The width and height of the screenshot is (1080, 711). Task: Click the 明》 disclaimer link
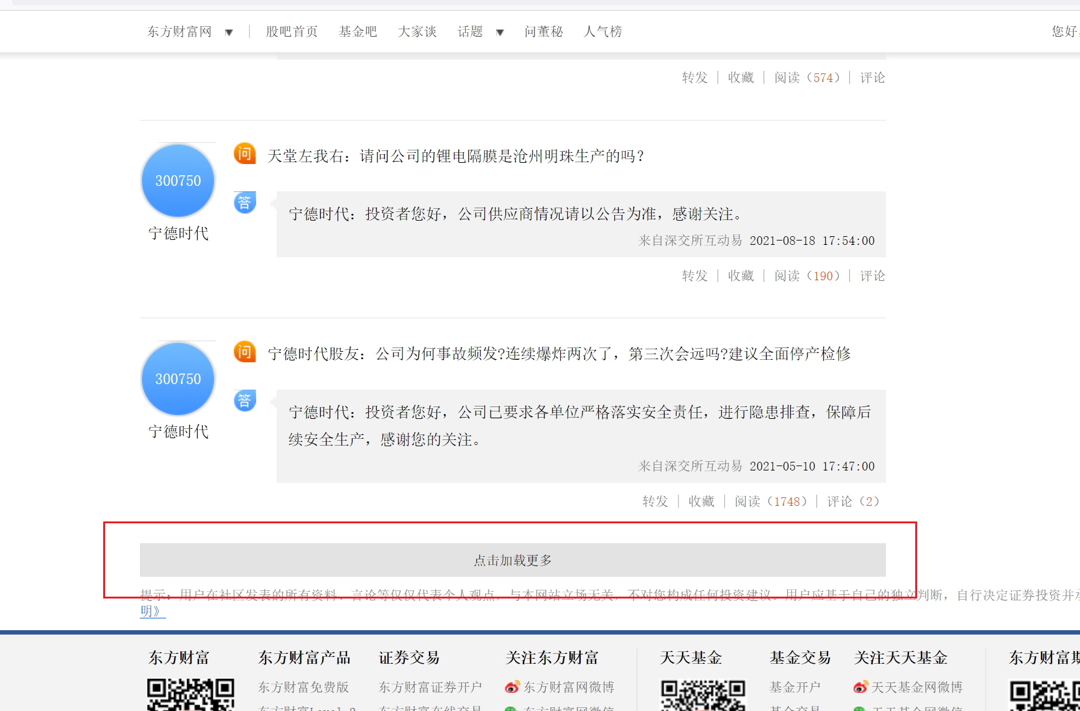pyautogui.click(x=153, y=611)
